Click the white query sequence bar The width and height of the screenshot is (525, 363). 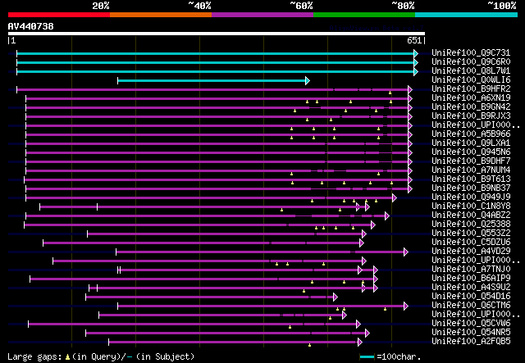217,34
